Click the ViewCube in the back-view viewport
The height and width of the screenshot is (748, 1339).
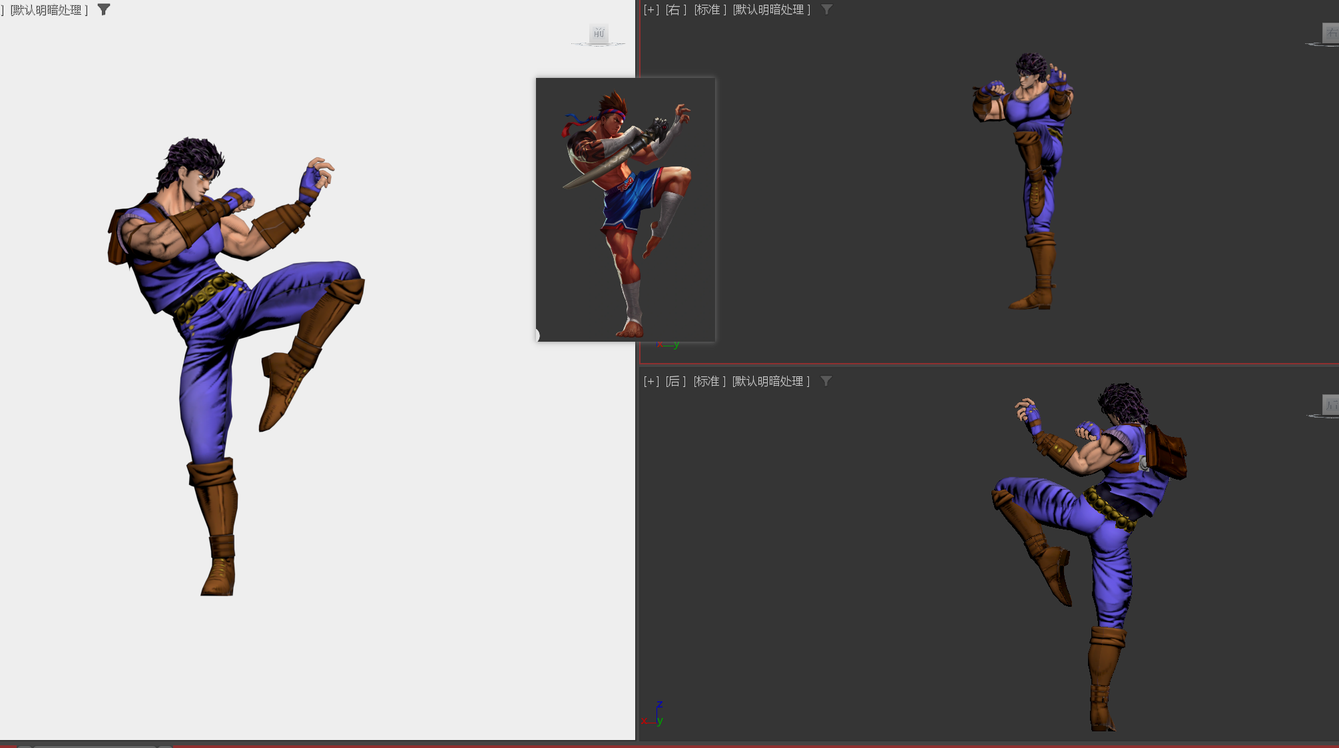click(x=1330, y=404)
